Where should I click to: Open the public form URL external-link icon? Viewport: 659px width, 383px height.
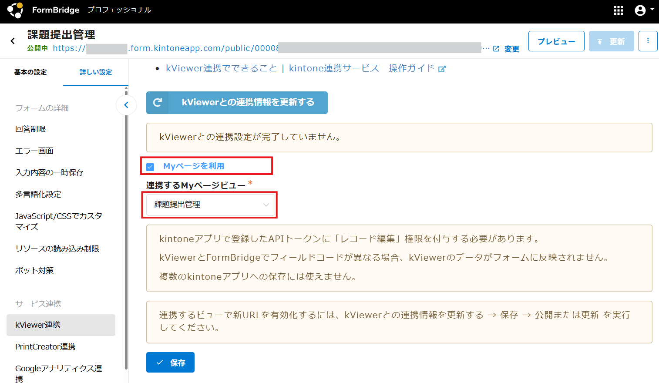496,49
